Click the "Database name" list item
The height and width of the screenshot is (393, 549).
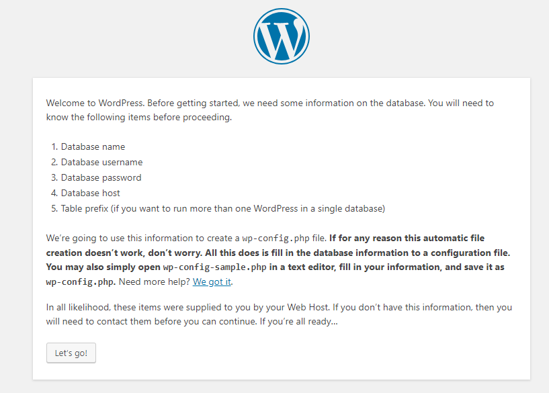point(93,146)
